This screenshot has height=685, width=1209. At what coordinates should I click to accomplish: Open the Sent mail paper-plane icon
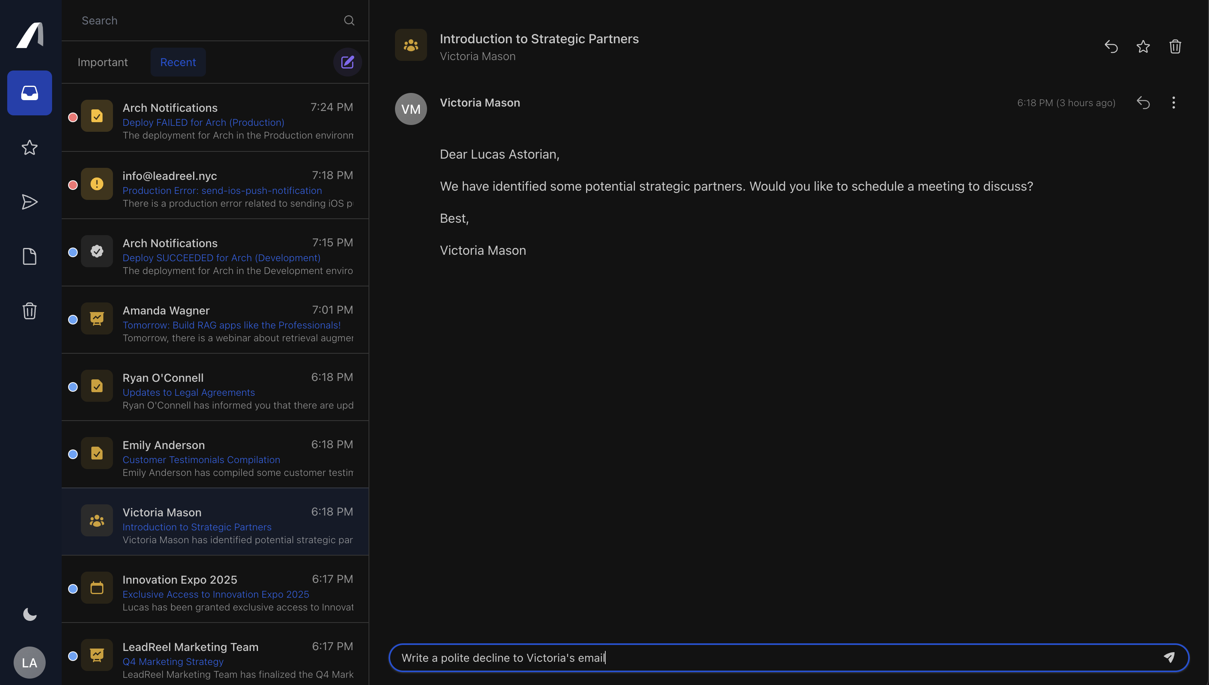29,202
